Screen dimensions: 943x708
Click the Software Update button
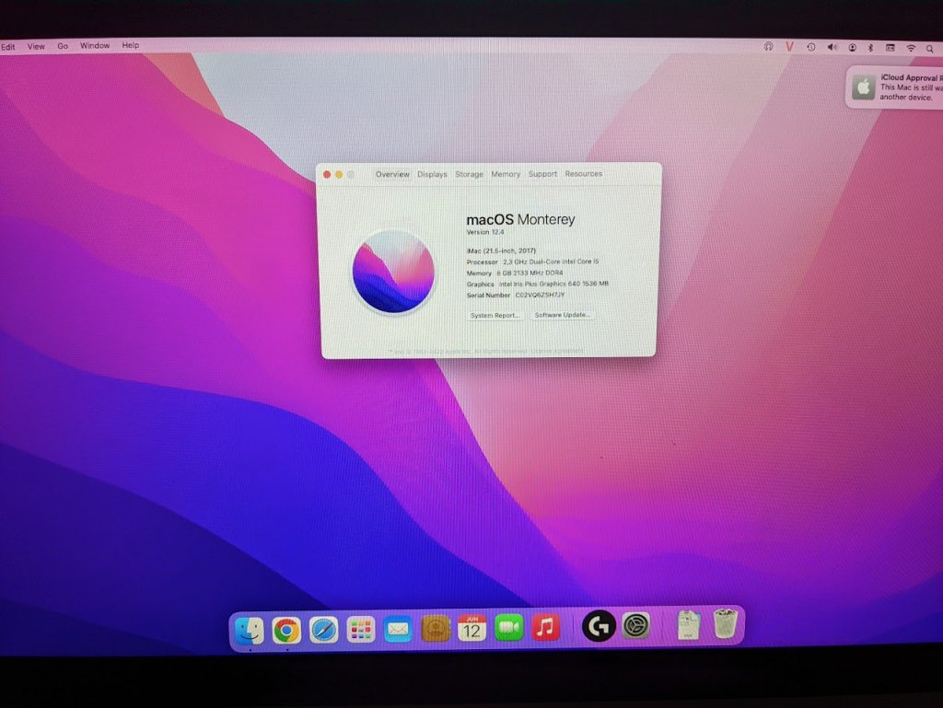click(x=563, y=314)
